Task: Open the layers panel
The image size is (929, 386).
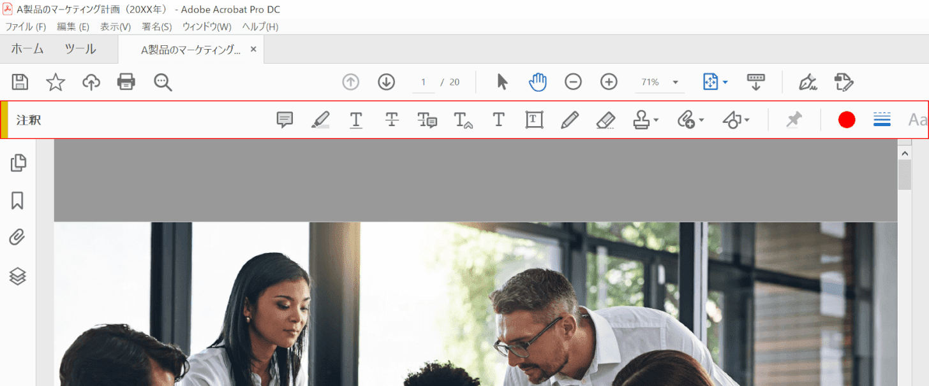Action: point(18,276)
